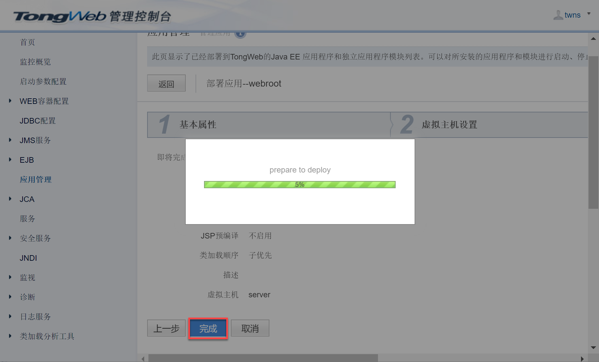
Task: Expand the 安全服务 arrow
Action: pos(10,238)
